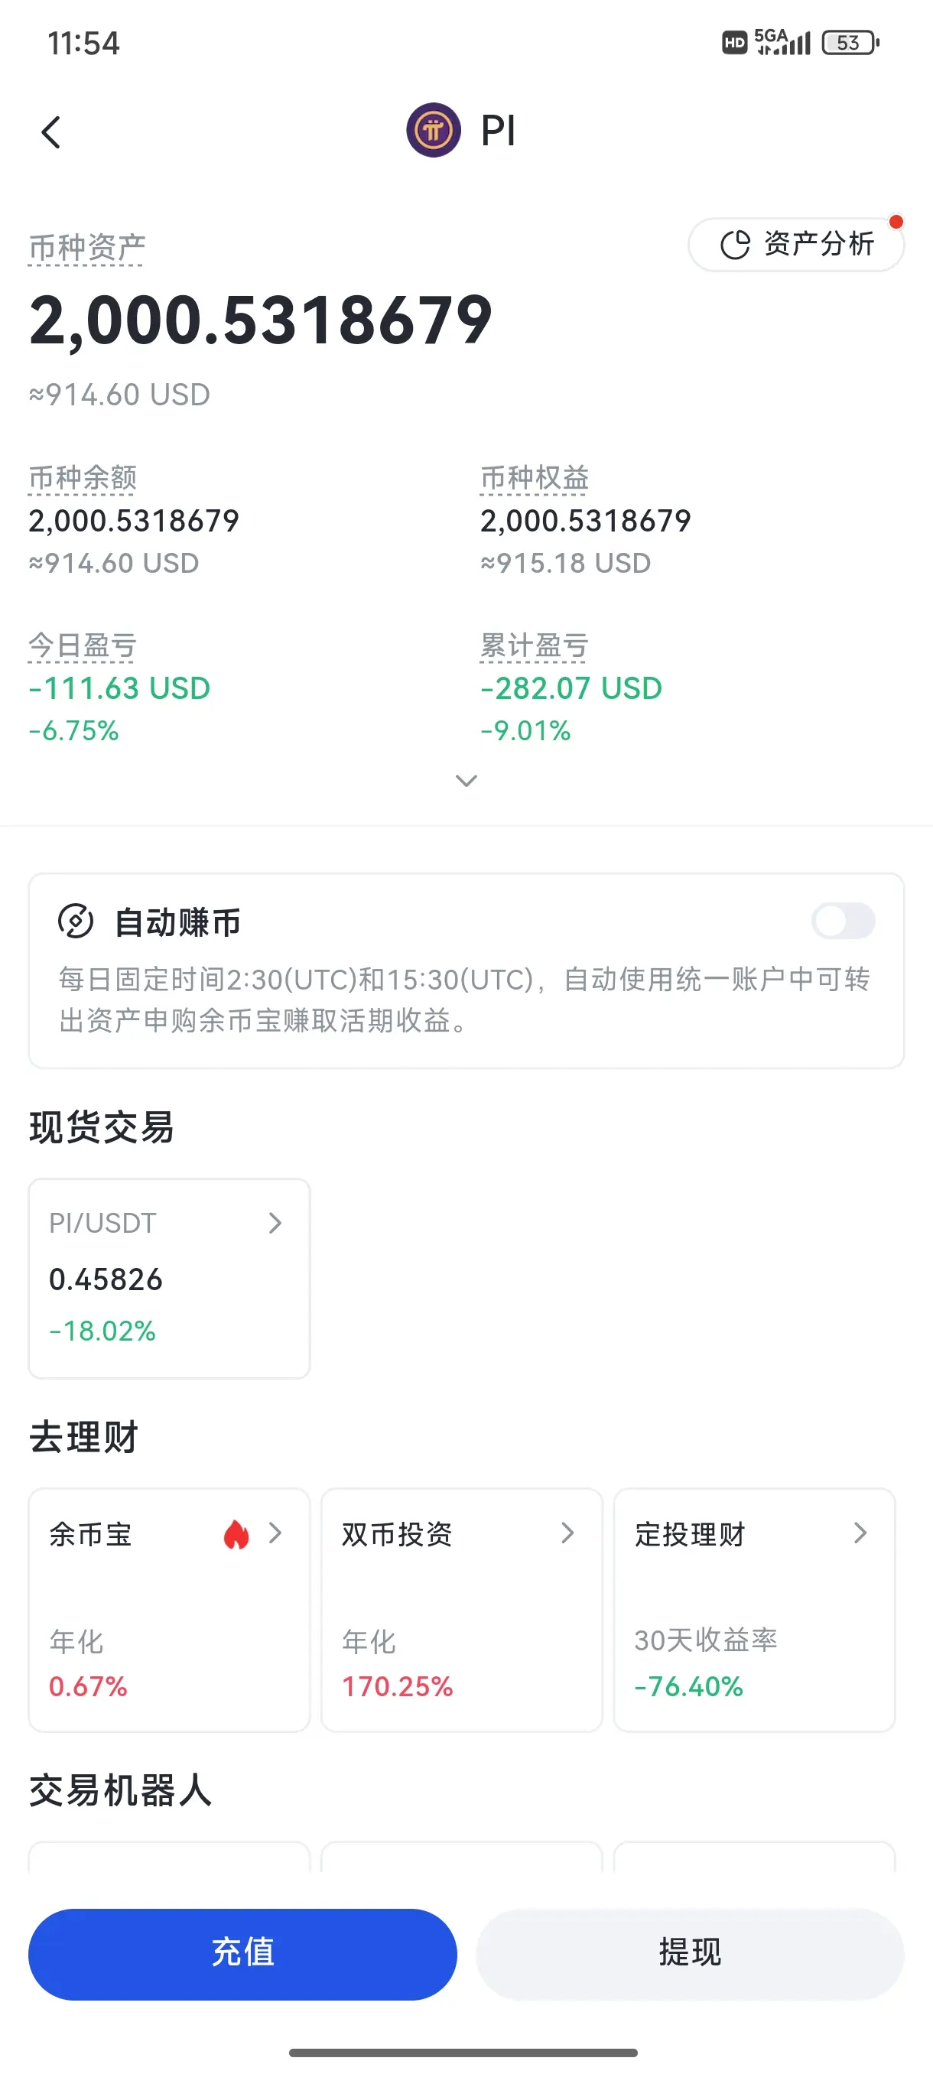
Task: Open the 定投理财 30-day yield card
Action: 754,1611
